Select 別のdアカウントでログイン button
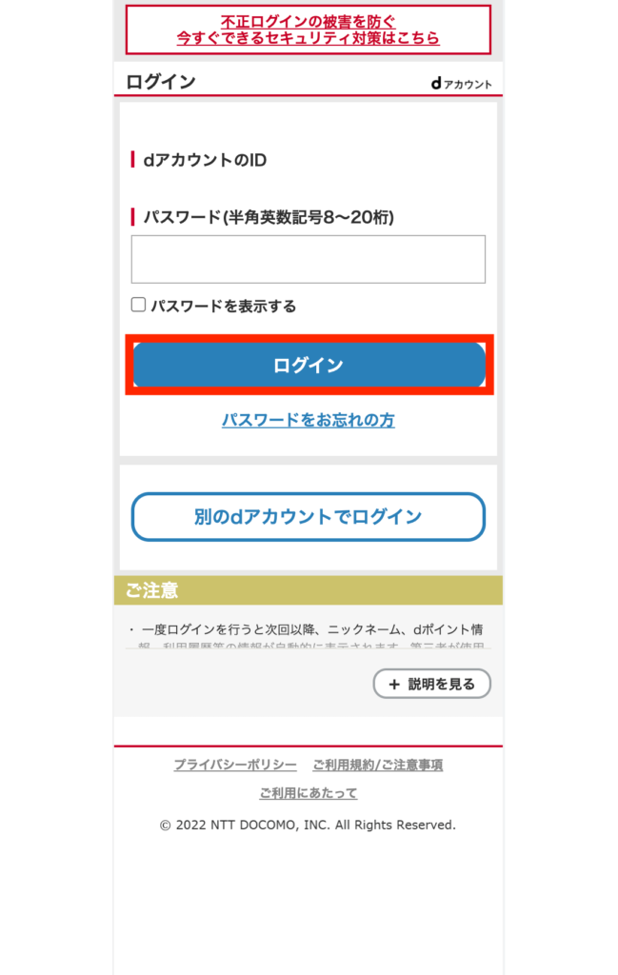Image resolution: width=618 pixels, height=975 pixels. coord(309,517)
